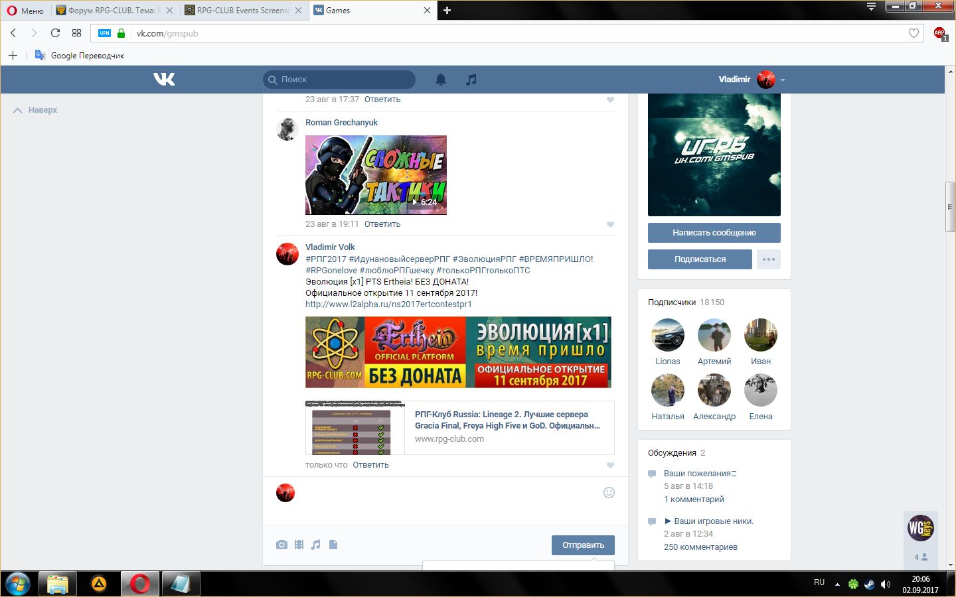Open the community cover image
Screen dimensions: 956x597
click(x=714, y=155)
